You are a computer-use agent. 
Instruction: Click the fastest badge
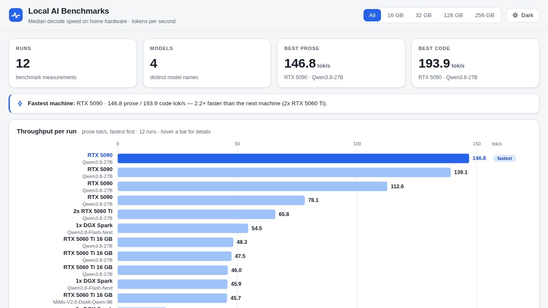click(x=504, y=158)
